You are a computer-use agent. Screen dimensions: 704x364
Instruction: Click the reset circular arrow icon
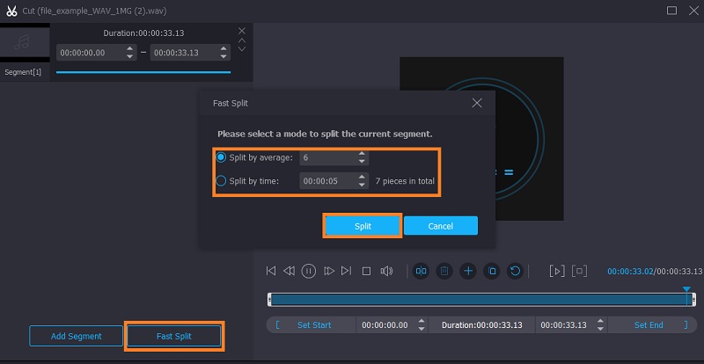pyautogui.click(x=516, y=271)
